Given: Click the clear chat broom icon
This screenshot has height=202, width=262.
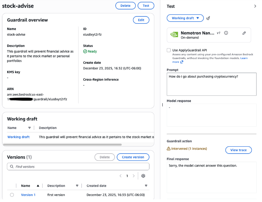Looking at the screenshot, I should tap(208, 18).
